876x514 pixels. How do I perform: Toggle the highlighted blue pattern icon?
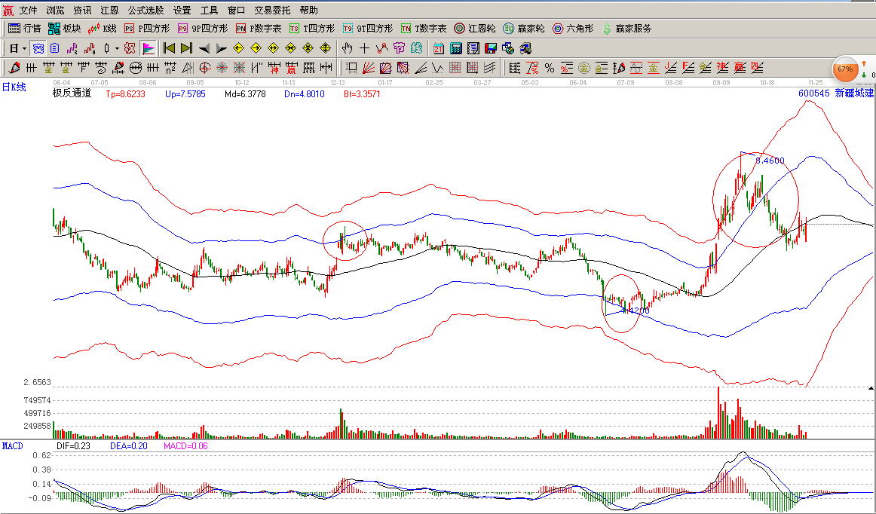pyautogui.click(x=37, y=48)
